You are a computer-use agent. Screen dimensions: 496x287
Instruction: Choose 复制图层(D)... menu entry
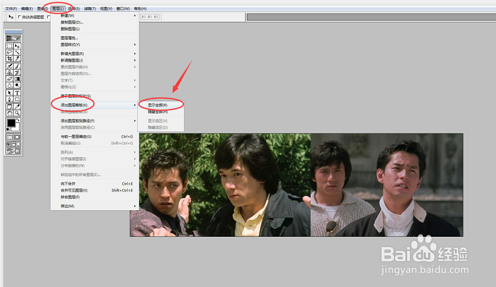pyautogui.click(x=95, y=22)
